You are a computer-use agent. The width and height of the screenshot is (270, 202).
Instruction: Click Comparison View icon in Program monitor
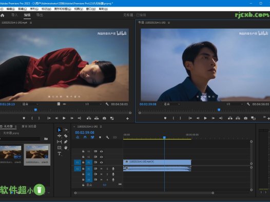tap(253, 118)
